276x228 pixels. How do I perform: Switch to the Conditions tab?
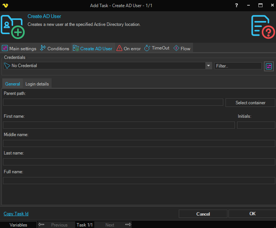click(x=55, y=48)
